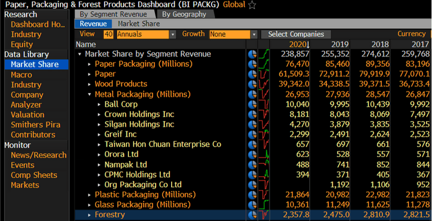This screenshot has height=221, width=432.
Task: Open Smithers Pira in the sidebar
Action: tap(35, 125)
